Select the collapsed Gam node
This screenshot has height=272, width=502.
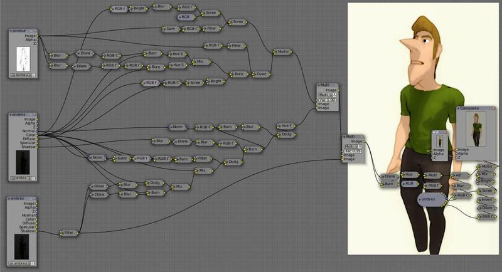[171, 29]
